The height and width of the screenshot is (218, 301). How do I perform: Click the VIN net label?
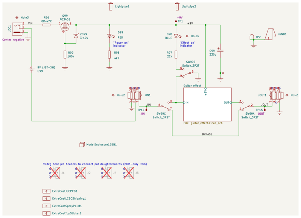point(30,23)
